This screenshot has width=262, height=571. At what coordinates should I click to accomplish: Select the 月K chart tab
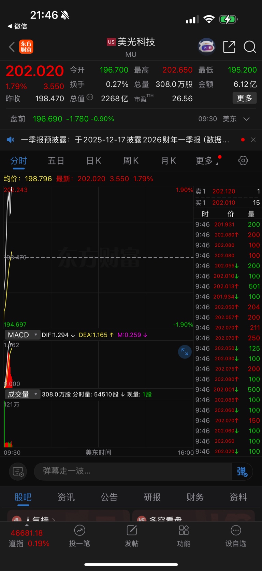click(x=169, y=160)
